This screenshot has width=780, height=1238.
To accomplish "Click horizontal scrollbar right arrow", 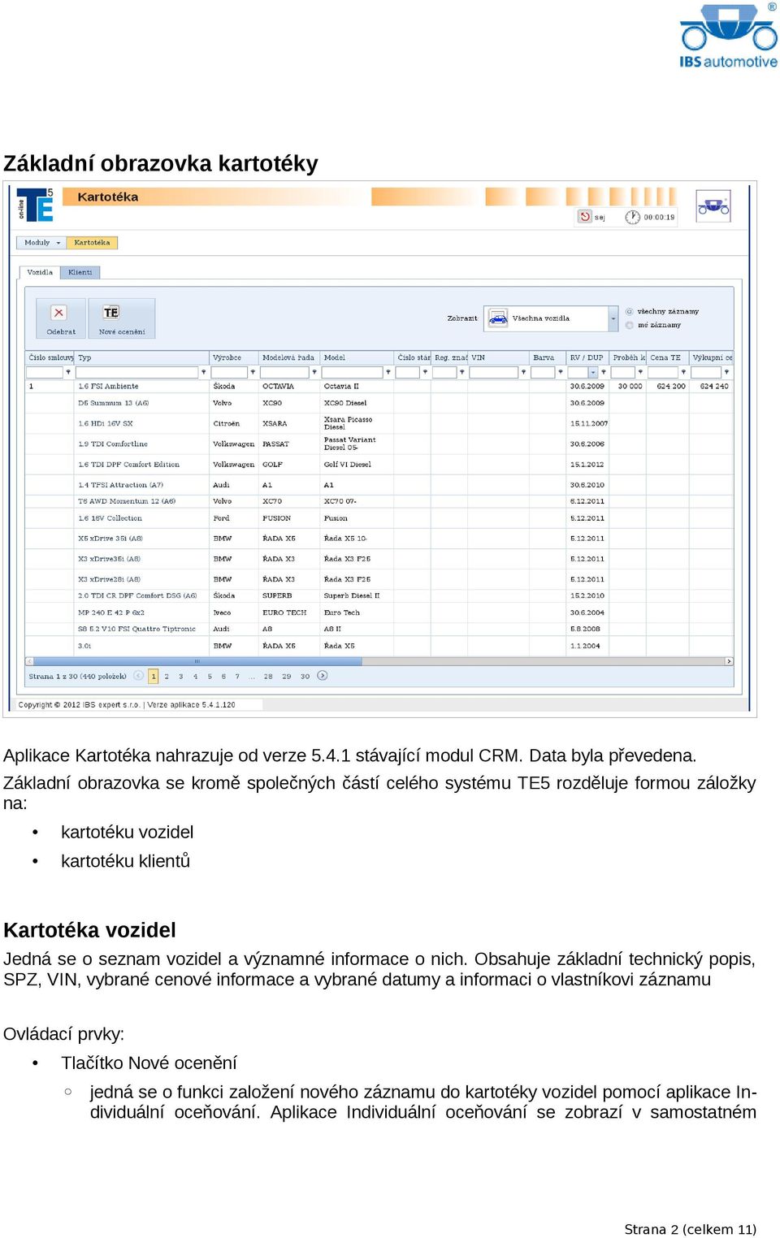I will tap(729, 661).
